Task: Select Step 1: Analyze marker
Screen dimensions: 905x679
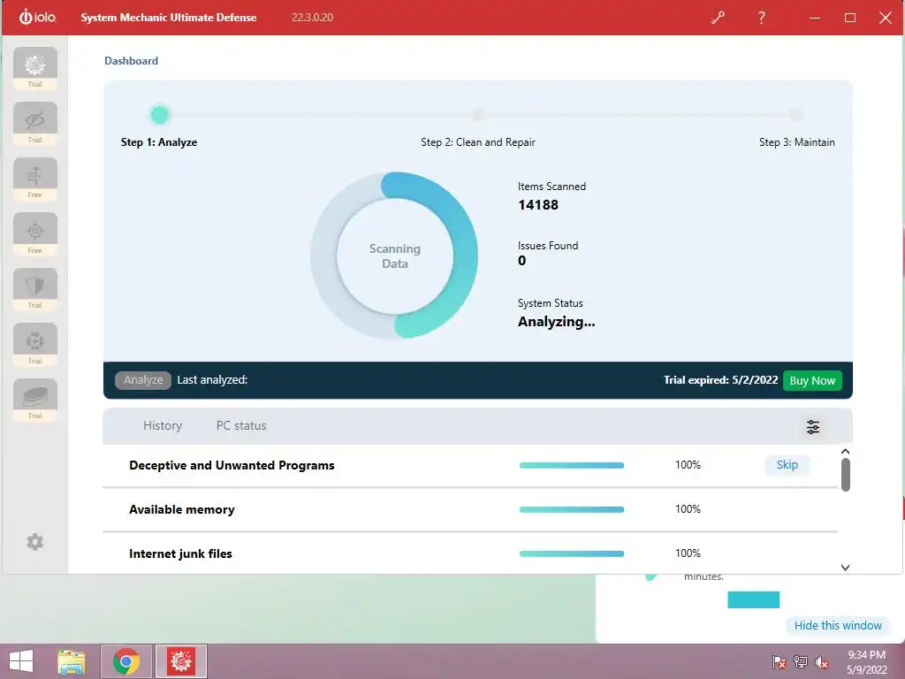Action: point(160,115)
